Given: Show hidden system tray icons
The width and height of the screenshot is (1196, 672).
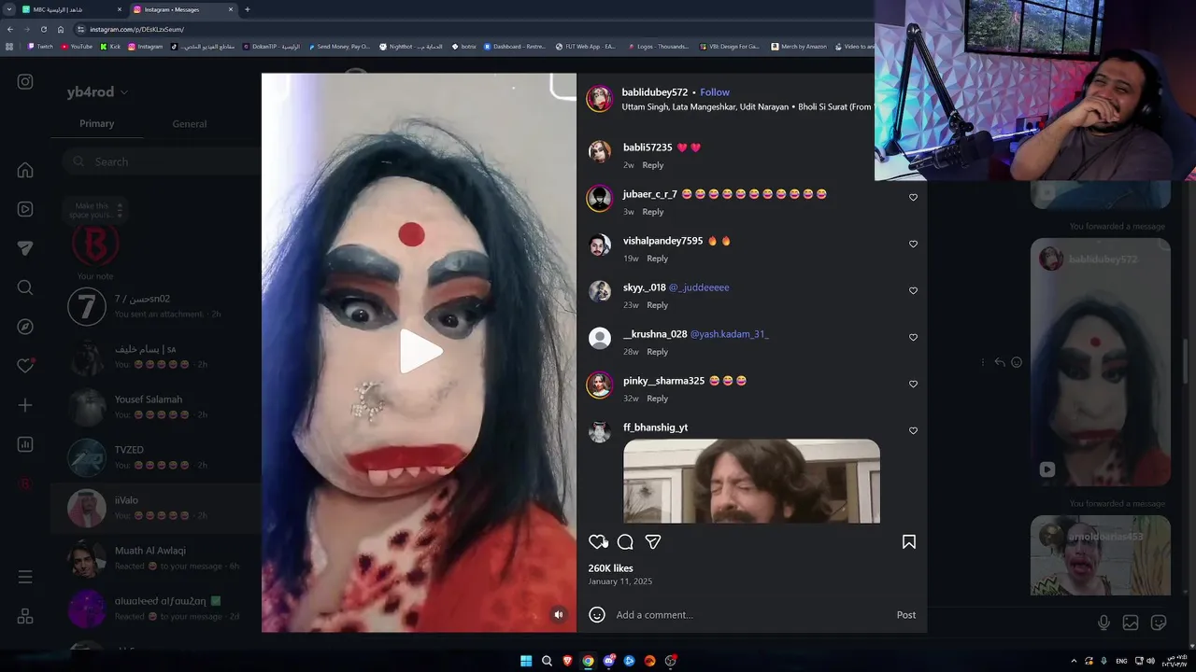Looking at the screenshot, I should (1074, 661).
